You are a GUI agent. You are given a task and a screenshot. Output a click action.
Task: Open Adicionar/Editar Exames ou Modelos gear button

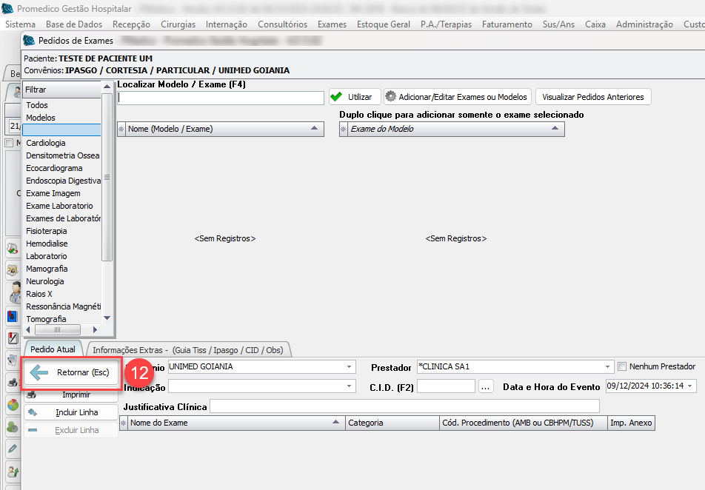click(458, 97)
